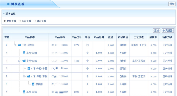Image resolution: width=177 pixels, height=96 pixels.
Task: Click the 查找 button
Action: pos(157,30)
